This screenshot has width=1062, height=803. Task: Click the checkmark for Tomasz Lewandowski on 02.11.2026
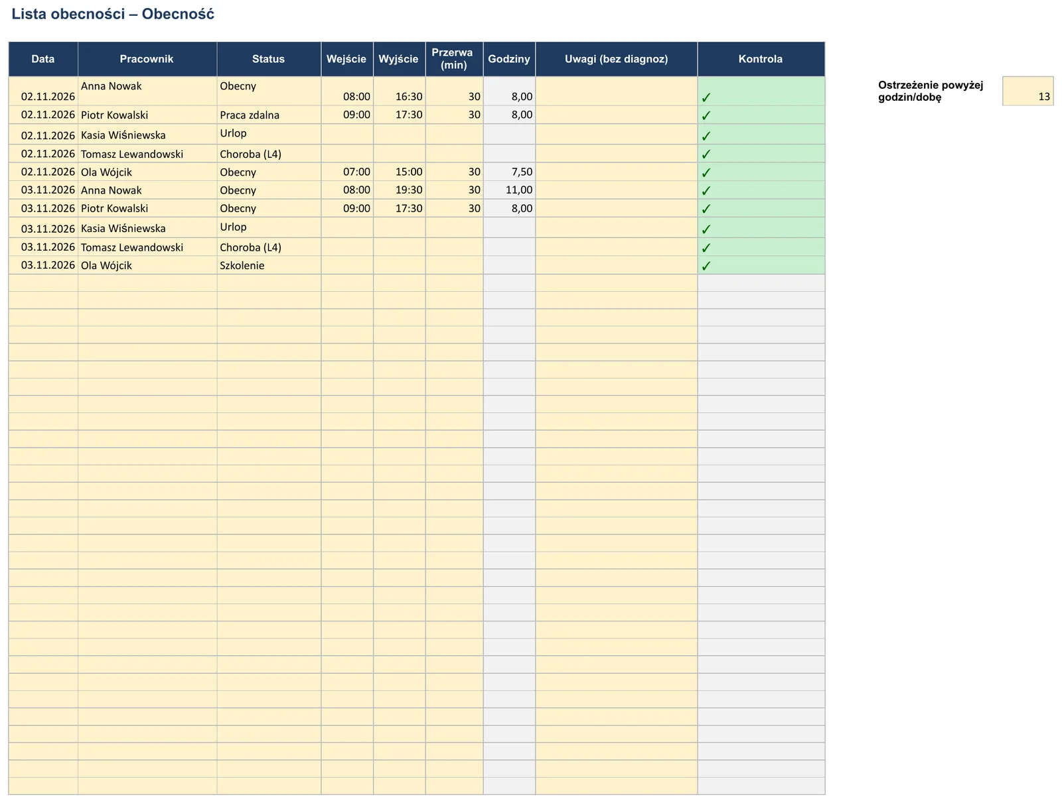(706, 154)
